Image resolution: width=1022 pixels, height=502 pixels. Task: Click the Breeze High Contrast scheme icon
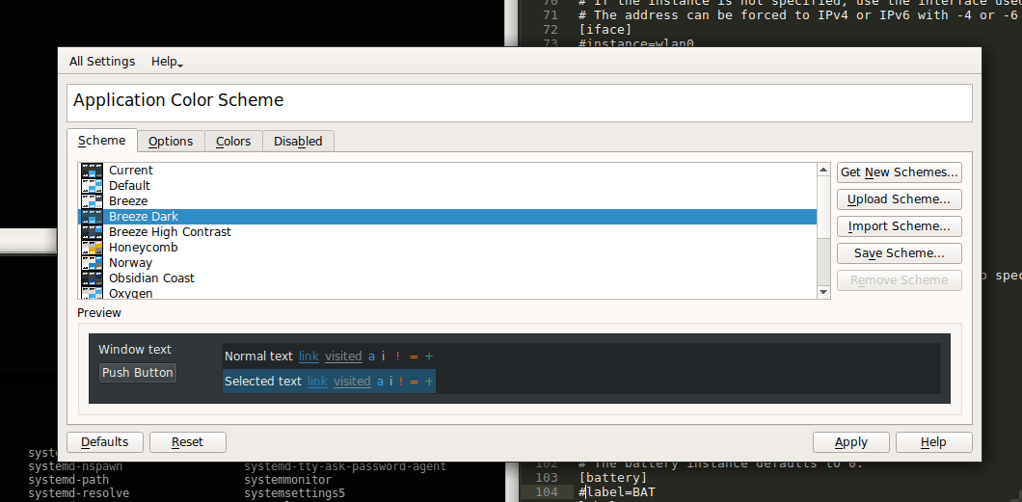[93, 232]
